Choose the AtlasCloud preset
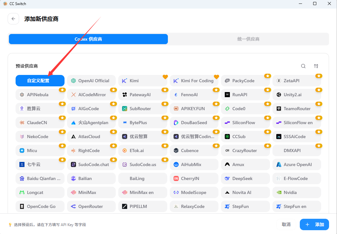Image resolution: width=337 pixels, height=234 pixels. pos(91,137)
